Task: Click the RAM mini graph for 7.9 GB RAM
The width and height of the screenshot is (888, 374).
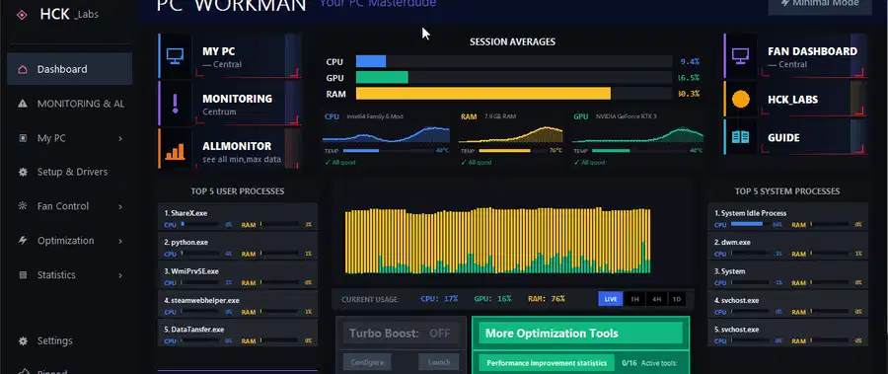Action: point(511,134)
